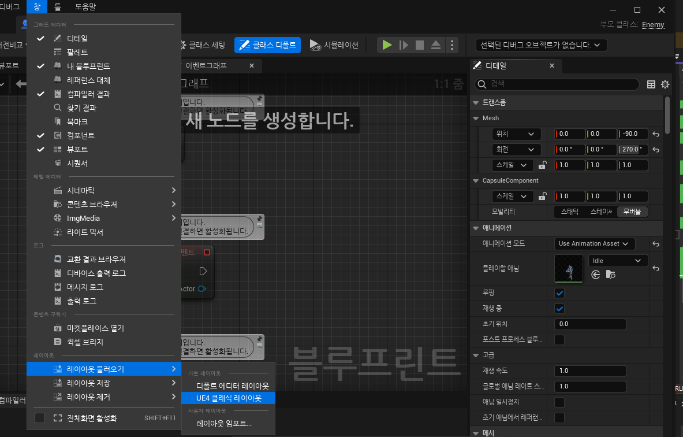Screen dimensions: 683x437
Task: Open the Enemy parent class link
Action: pos(653,25)
